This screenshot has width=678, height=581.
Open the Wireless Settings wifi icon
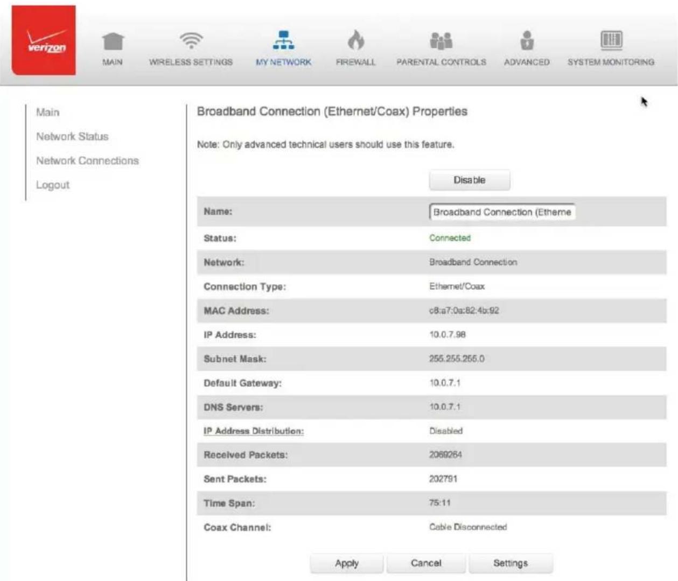[x=191, y=40]
